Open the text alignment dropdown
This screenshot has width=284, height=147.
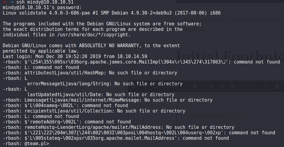pyautogui.click(x=197, y=86)
